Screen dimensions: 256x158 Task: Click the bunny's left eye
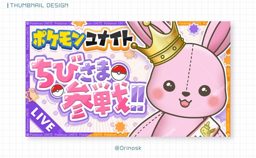click(169, 86)
